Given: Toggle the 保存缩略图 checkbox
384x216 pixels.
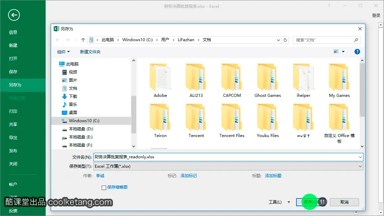Looking at the screenshot, I should click(104, 188).
